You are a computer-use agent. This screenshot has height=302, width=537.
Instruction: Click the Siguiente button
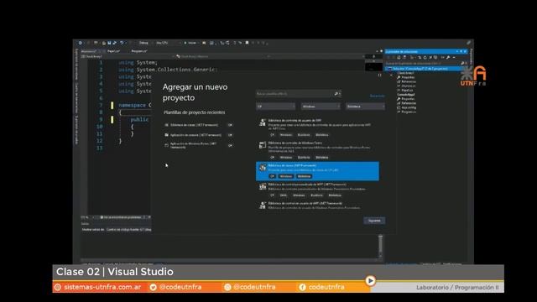pos(374,221)
